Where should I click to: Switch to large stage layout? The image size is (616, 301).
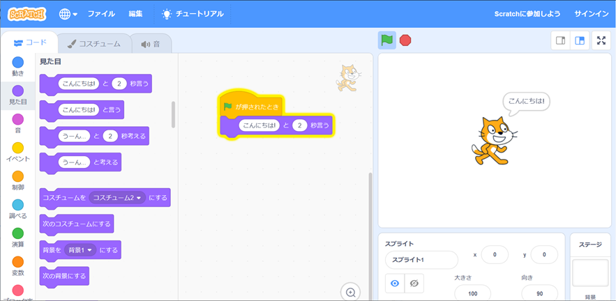(580, 40)
